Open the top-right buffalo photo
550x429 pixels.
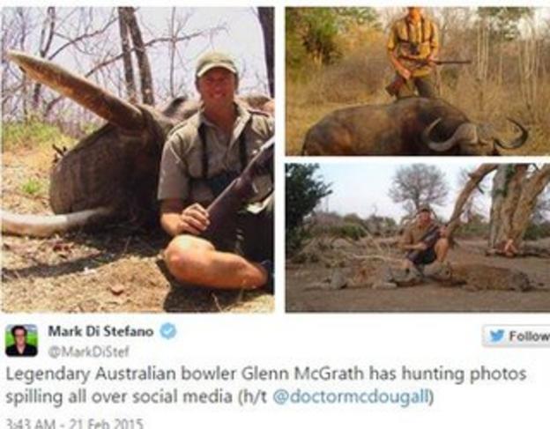418,81
